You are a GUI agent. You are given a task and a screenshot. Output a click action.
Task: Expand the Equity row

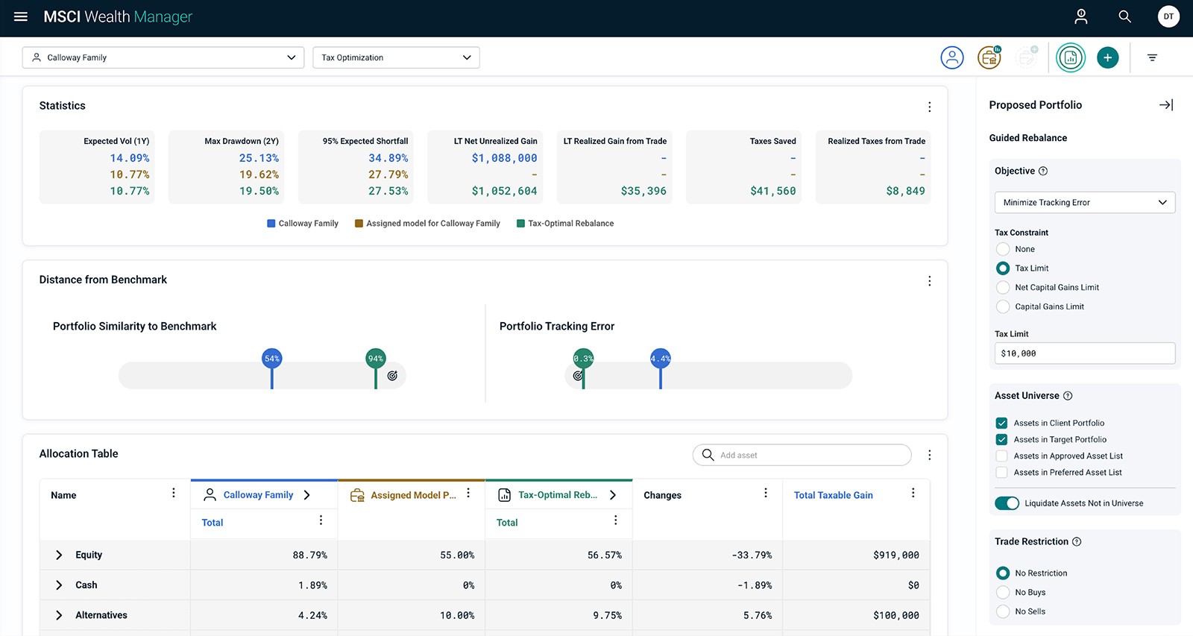point(59,555)
